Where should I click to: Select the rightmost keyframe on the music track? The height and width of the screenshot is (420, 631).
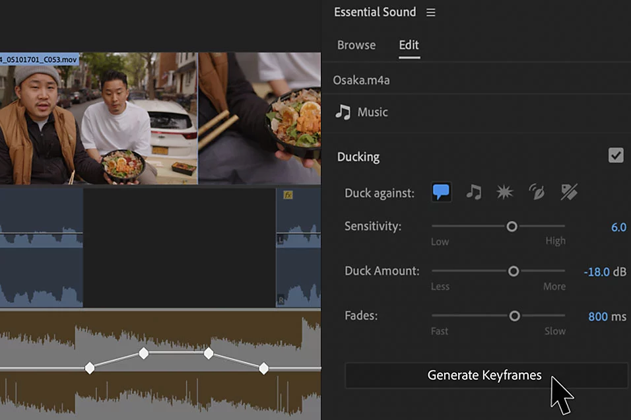tap(263, 368)
